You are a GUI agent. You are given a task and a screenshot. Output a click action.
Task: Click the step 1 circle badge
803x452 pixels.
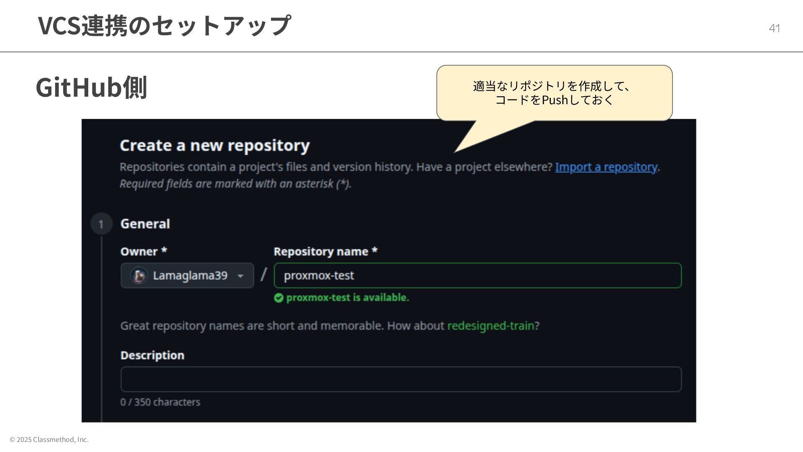coord(101,224)
